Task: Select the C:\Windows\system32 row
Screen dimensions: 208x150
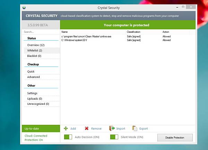Action: pyautogui.click(x=128, y=40)
